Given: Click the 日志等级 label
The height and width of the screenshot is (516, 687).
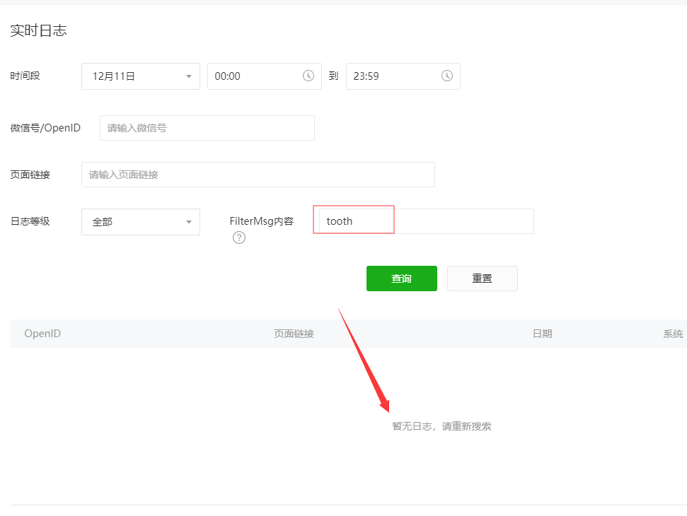Looking at the screenshot, I should coord(30,221).
